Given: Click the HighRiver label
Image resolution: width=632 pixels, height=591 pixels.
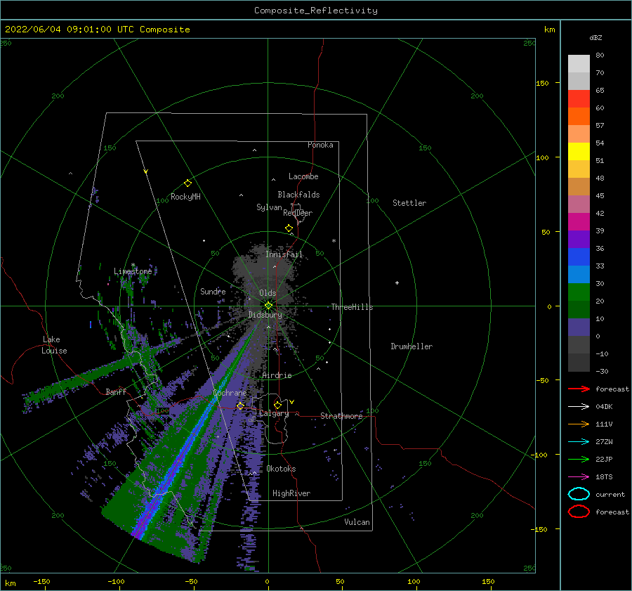Looking at the screenshot, I should 291,493.
